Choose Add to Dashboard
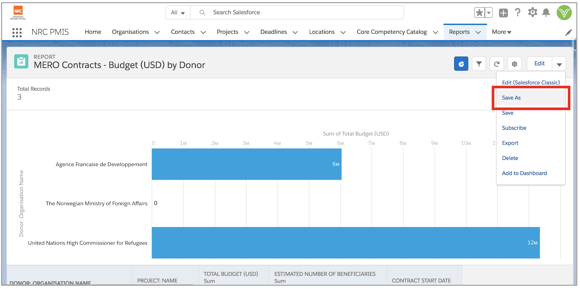 coord(531,173)
